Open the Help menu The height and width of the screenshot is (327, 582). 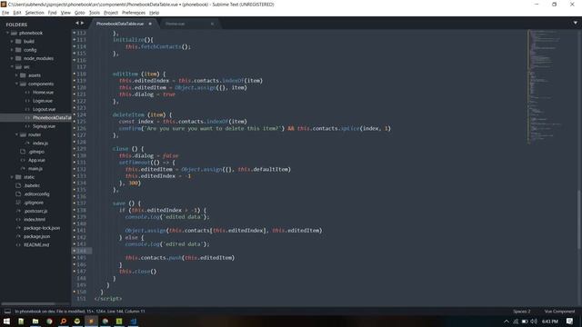click(x=154, y=13)
